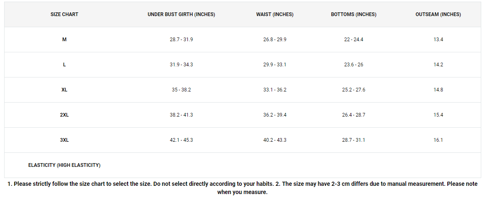The height and width of the screenshot is (199, 487).
Task: Click the L size row label
Action: coord(64,65)
